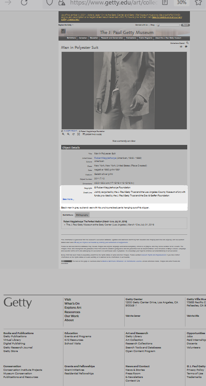Click the Visit the Center link
206x386 pixels.
click(133, 316)
